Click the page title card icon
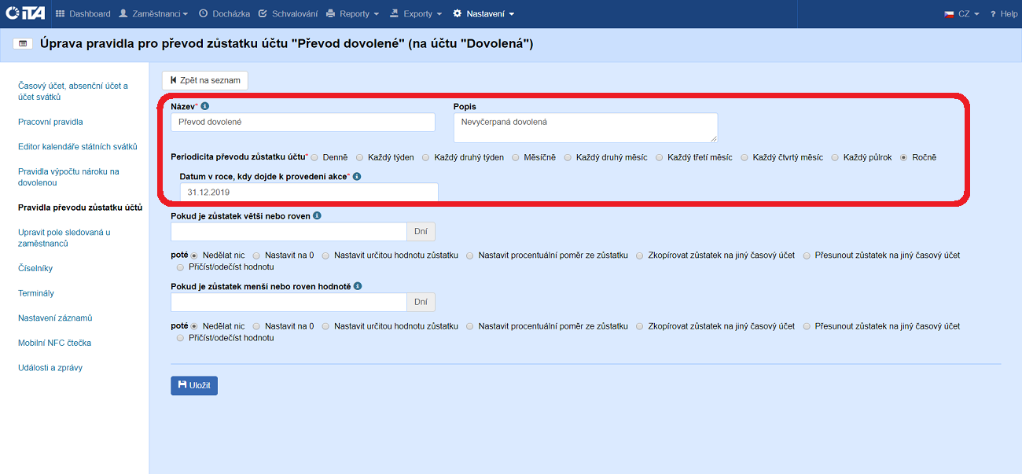 point(23,44)
